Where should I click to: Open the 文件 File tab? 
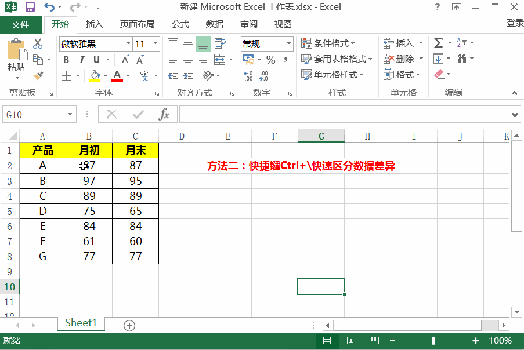tap(20, 25)
